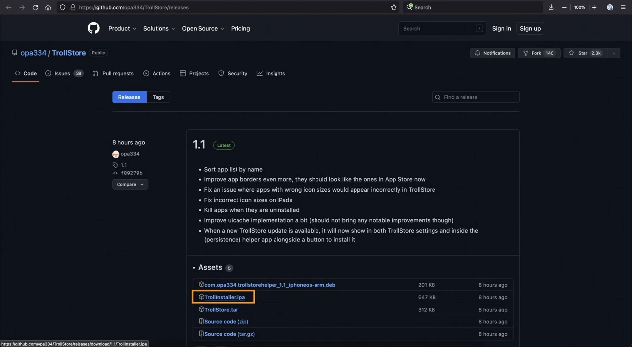632x347 pixels.
Task: Click the commit icon beside f89279b
Action: (114, 173)
